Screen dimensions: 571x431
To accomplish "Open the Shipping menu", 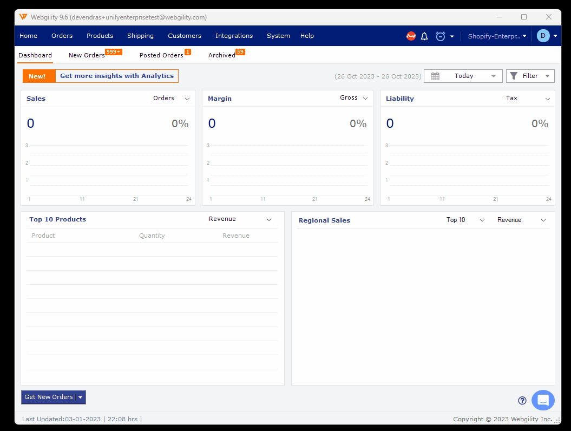I will pyautogui.click(x=140, y=36).
